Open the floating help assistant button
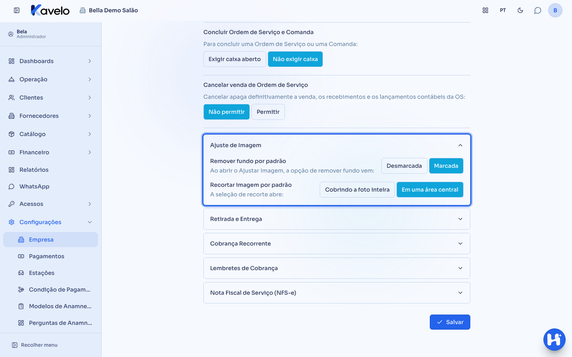The image size is (572, 357). (x=555, y=340)
